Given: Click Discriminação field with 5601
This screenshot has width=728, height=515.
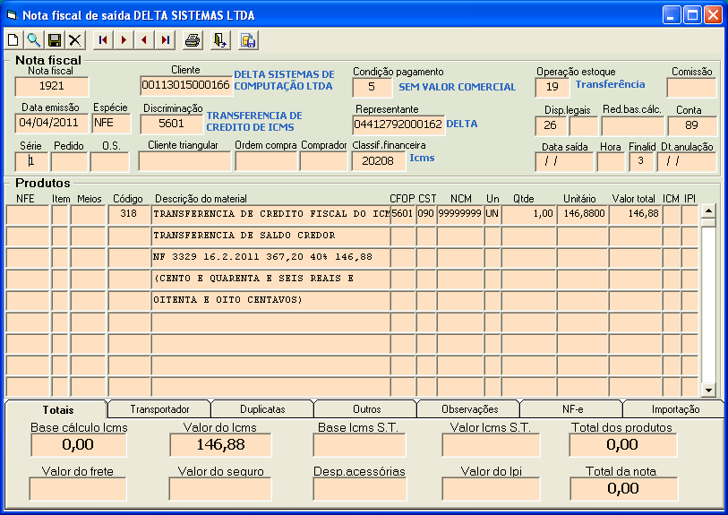Looking at the screenshot, I should click(171, 124).
